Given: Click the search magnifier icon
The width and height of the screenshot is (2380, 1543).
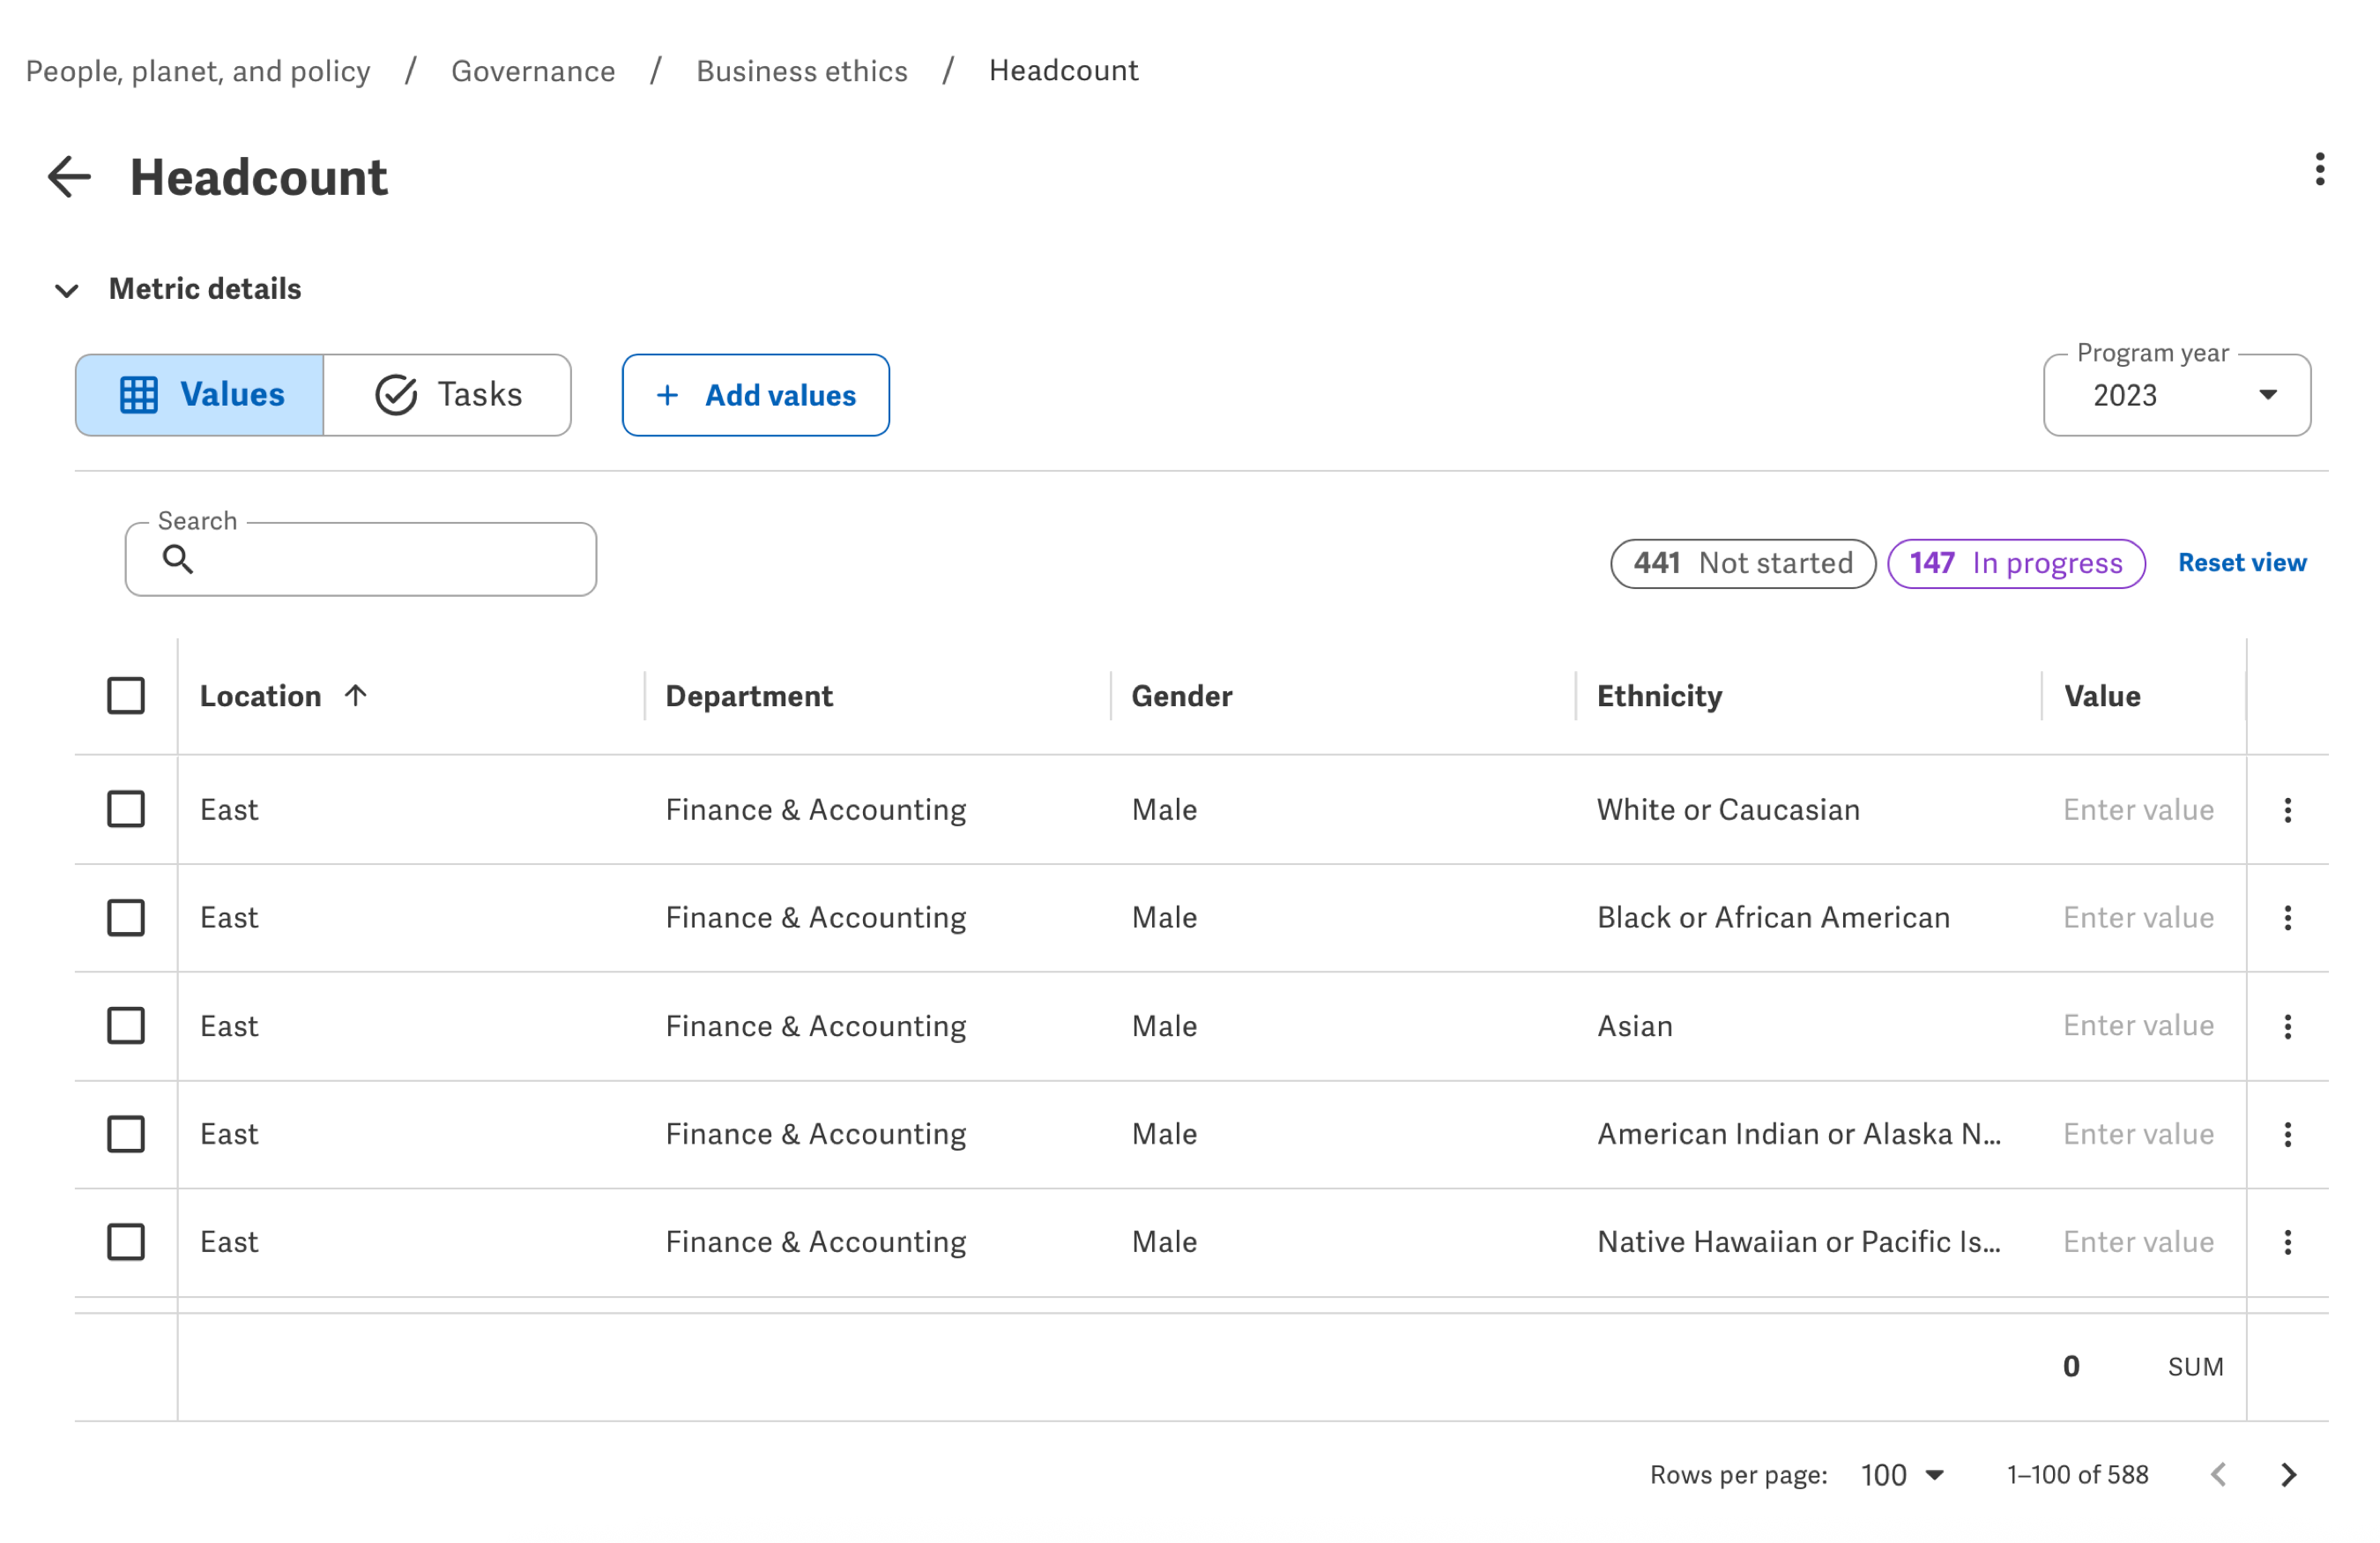Looking at the screenshot, I should [178, 559].
